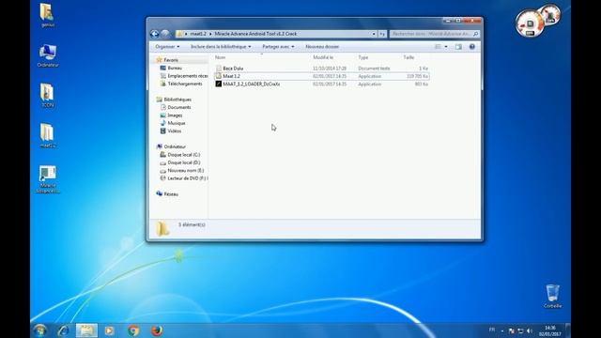Click Miracle Advance Android Tool breadcrumb segment
The height and width of the screenshot is (338, 601).
255,34
